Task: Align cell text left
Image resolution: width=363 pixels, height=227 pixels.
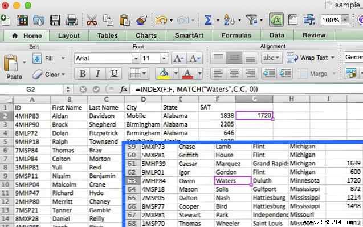Action: point(218,74)
